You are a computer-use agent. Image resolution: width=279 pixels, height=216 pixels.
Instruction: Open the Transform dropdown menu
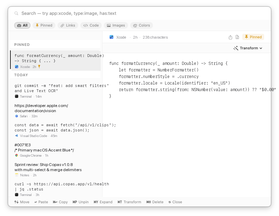(x=248, y=48)
